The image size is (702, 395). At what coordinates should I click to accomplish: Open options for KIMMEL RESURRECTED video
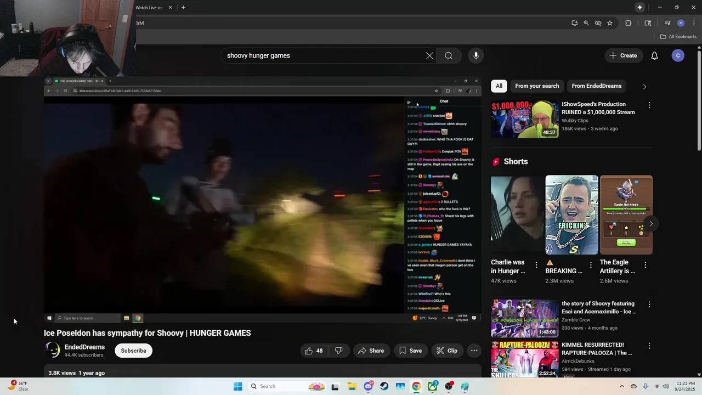649,346
